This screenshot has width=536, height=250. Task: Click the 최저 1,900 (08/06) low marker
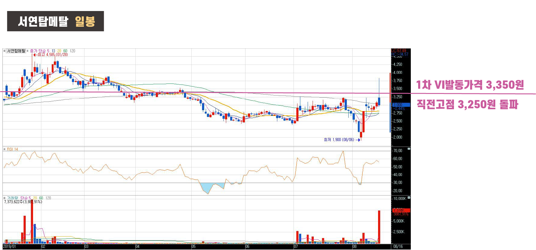(342, 140)
